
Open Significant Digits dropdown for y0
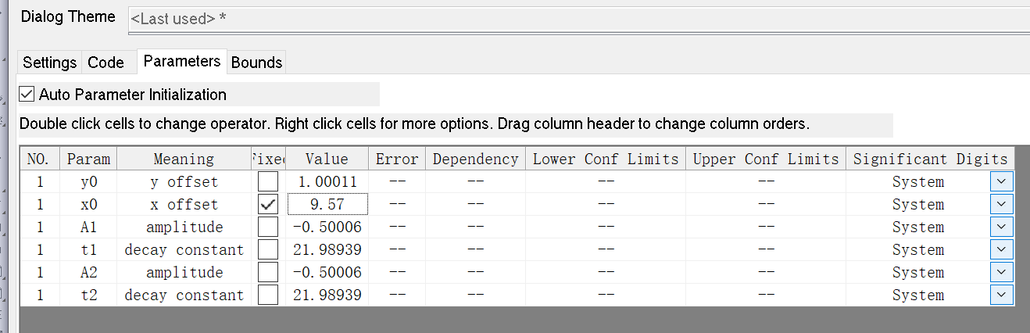pos(1002,182)
